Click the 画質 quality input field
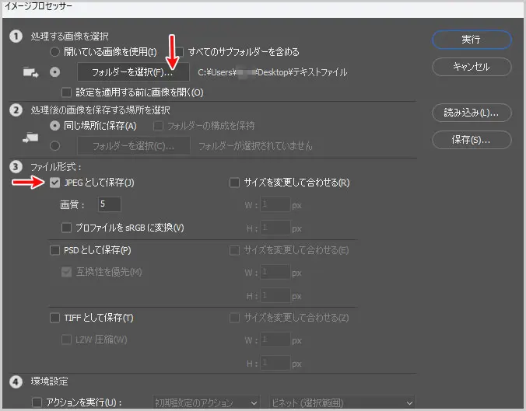This screenshot has width=526, height=411. 110,204
